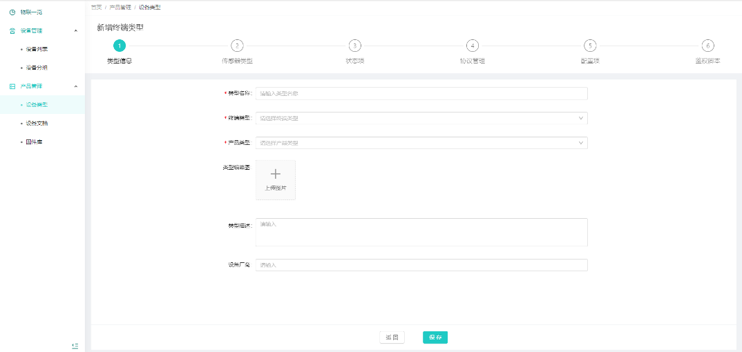The image size is (742, 352).
Task: Click the 保存 save button
Action: 435,338
